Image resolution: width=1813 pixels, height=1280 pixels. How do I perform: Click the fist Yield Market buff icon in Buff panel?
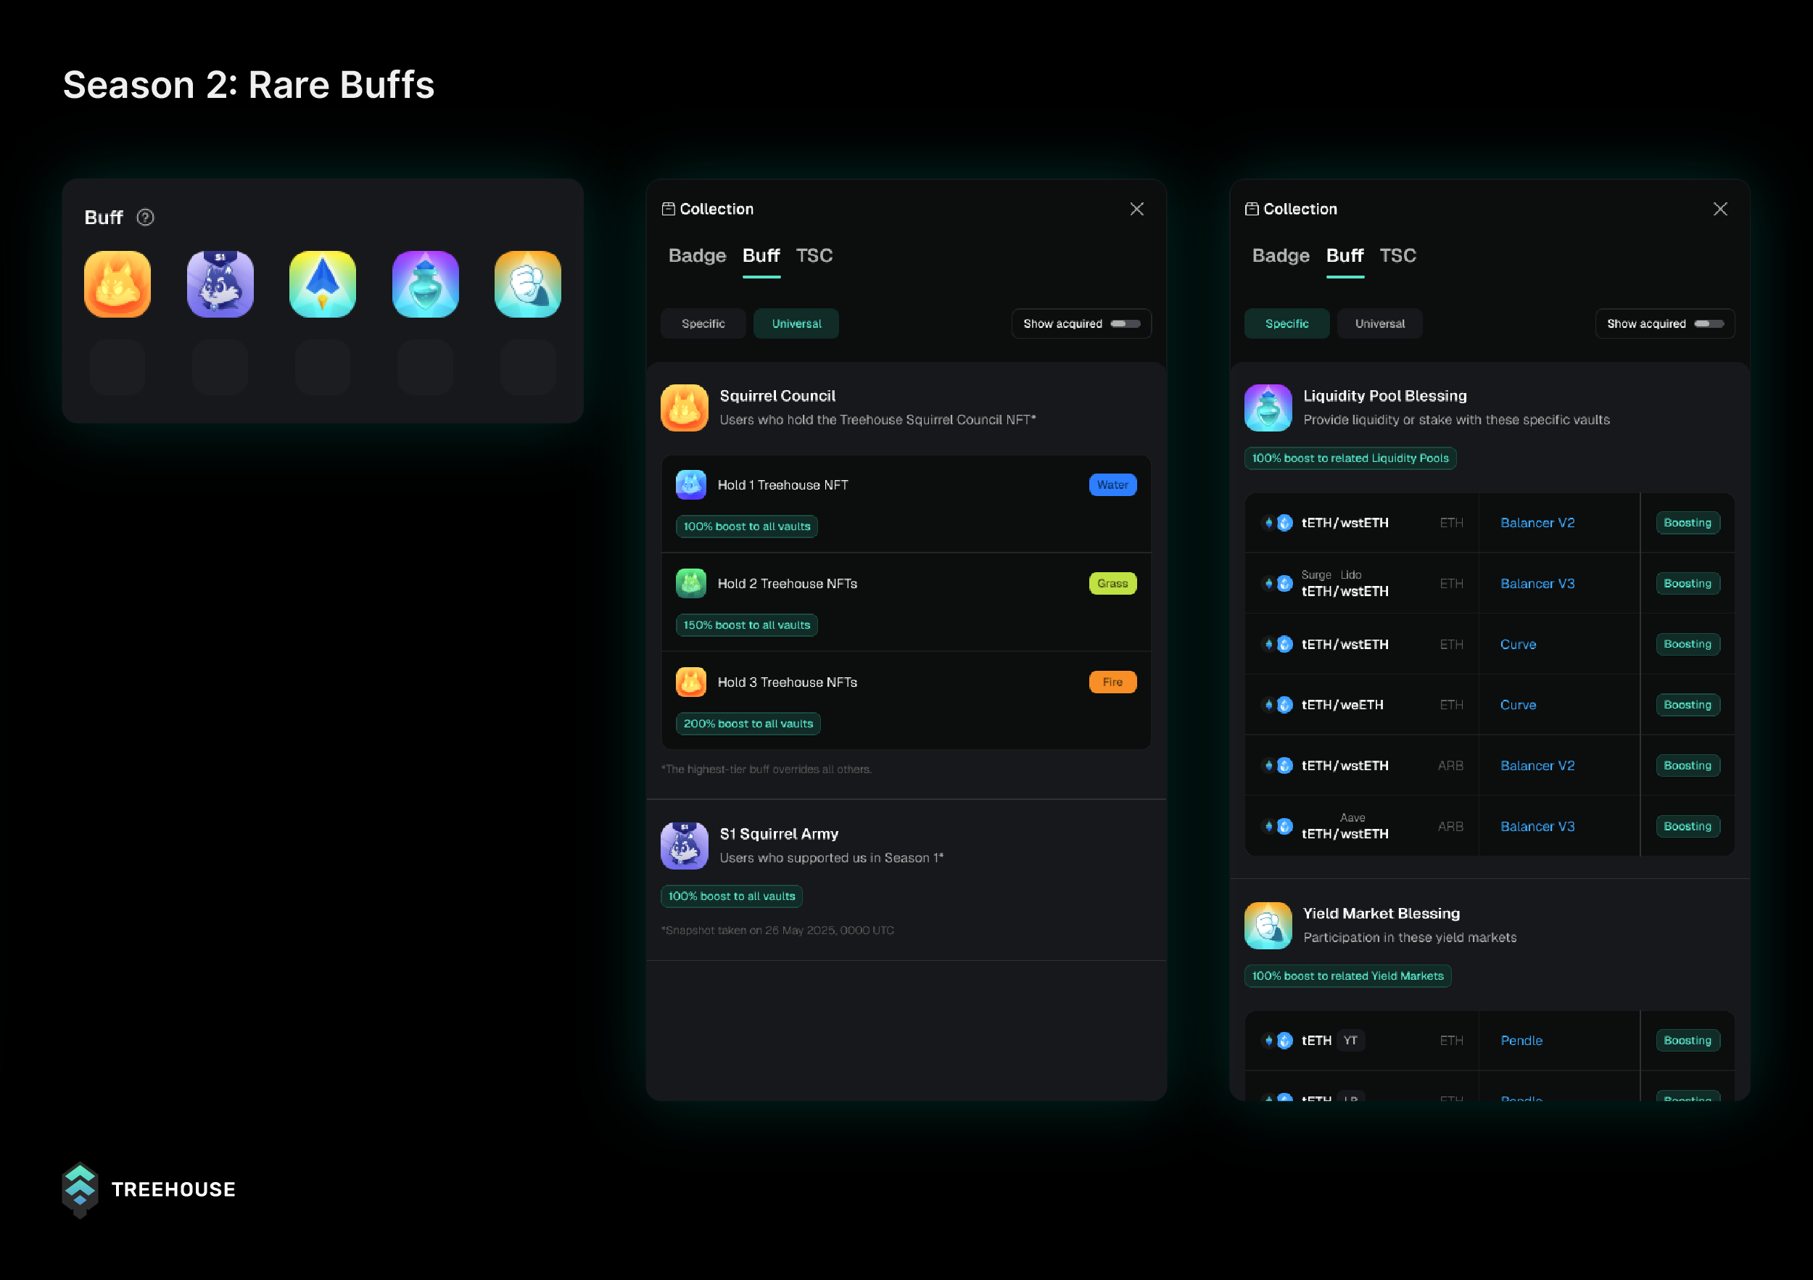[x=528, y=284]
